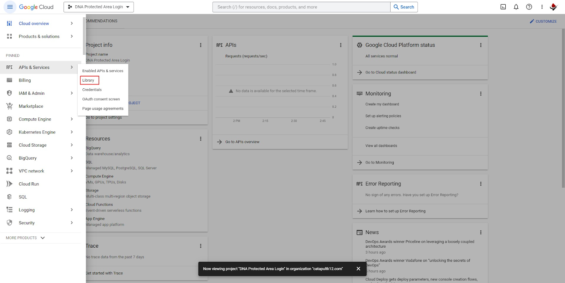Open the notifications bell
The height and width of the screenshot is (283, 565).
pyautogui.click(x=516, y=7)
